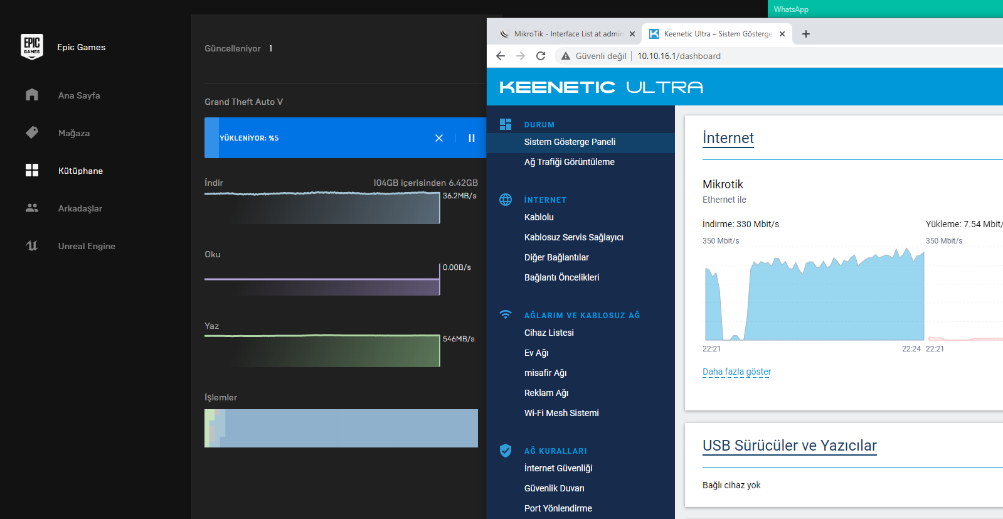Image resolution: width=1003 pixels, height=519 pixels.
Task: Open the İnternet section heading link
Action: point(728,138)
